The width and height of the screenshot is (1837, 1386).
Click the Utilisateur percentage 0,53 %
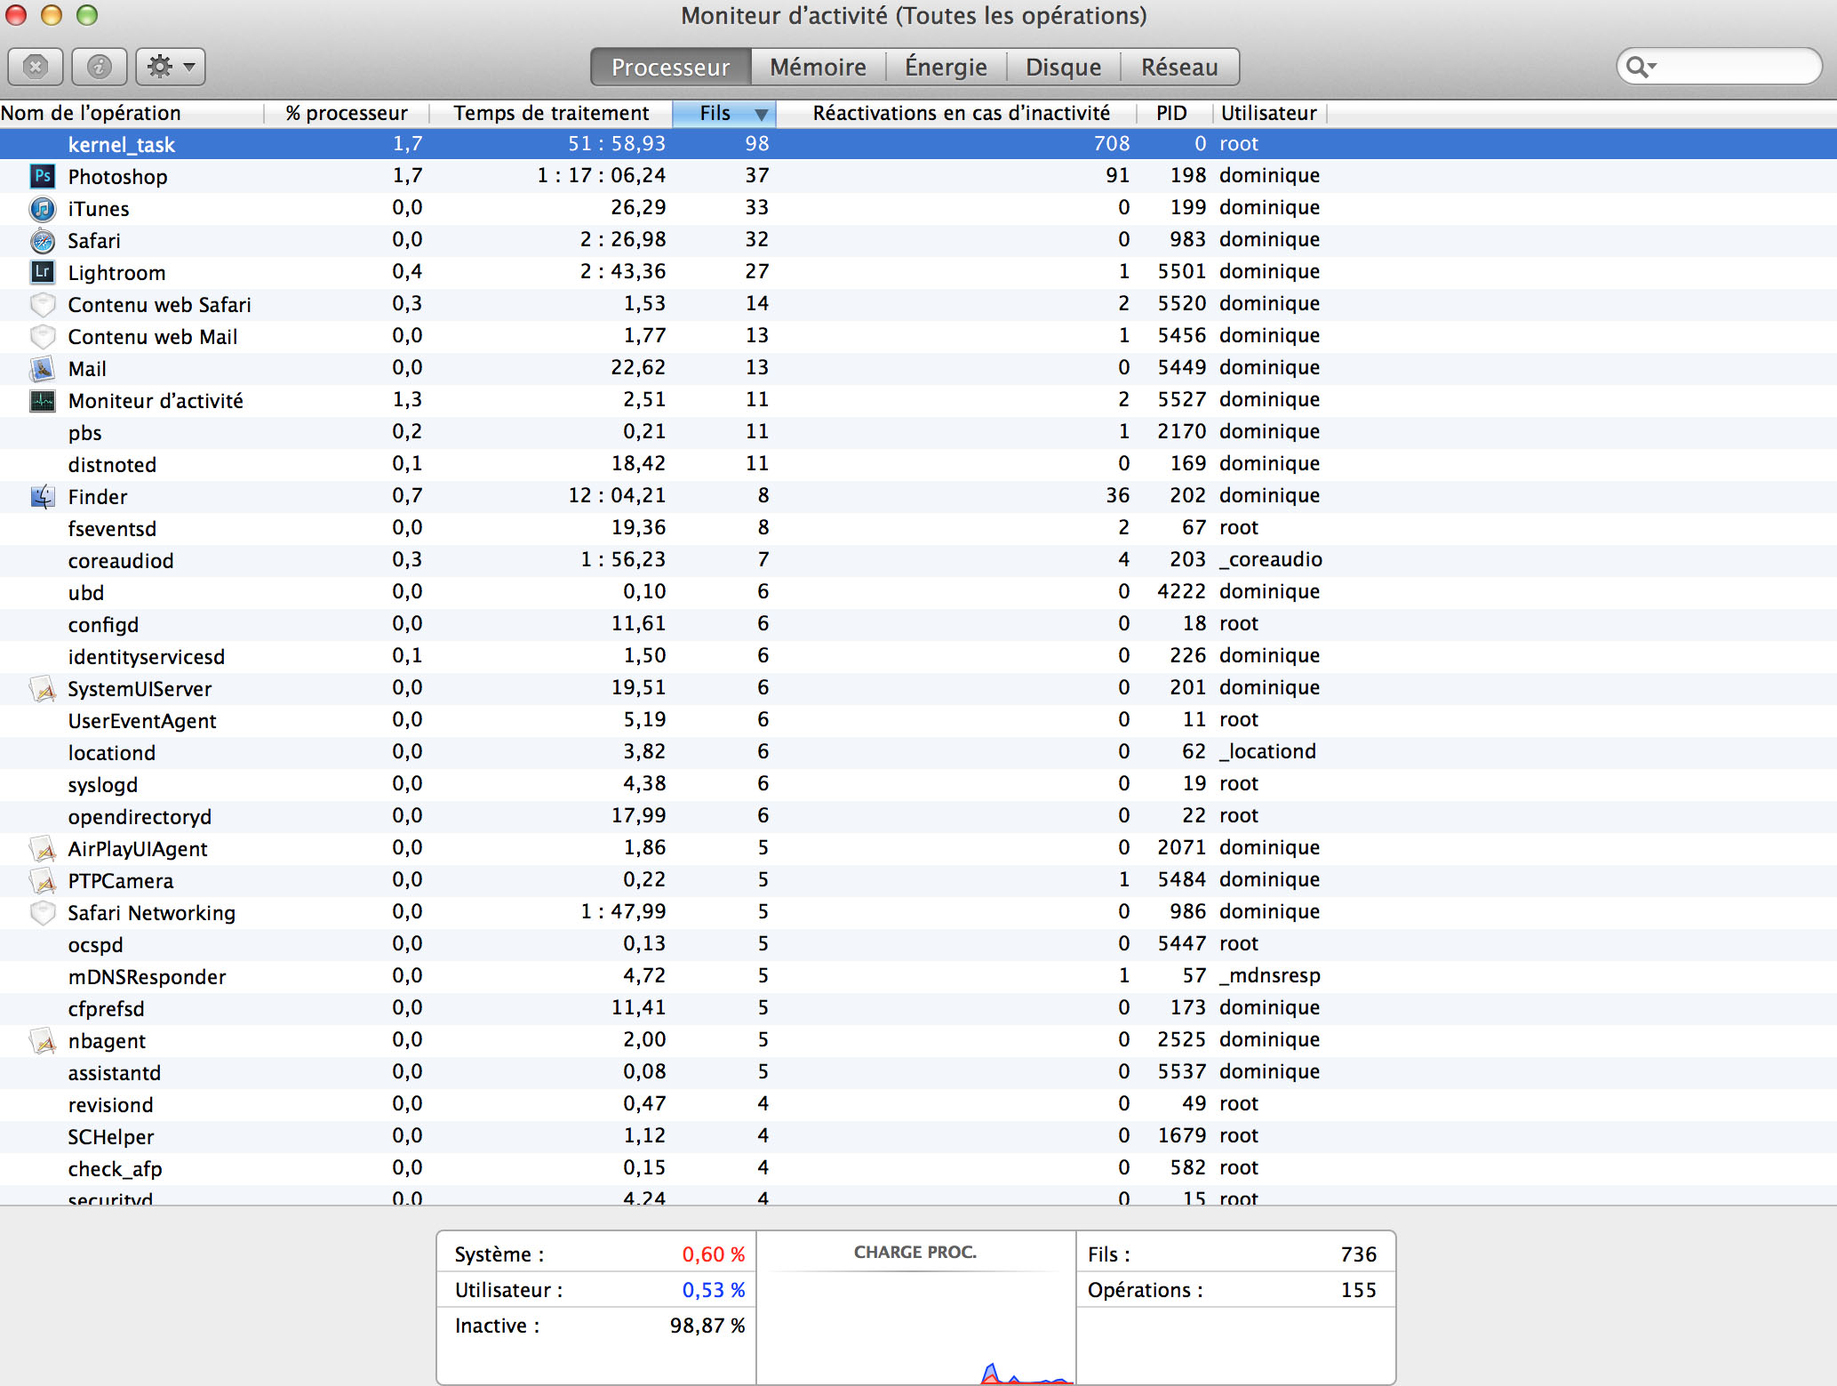[714, 1290]
